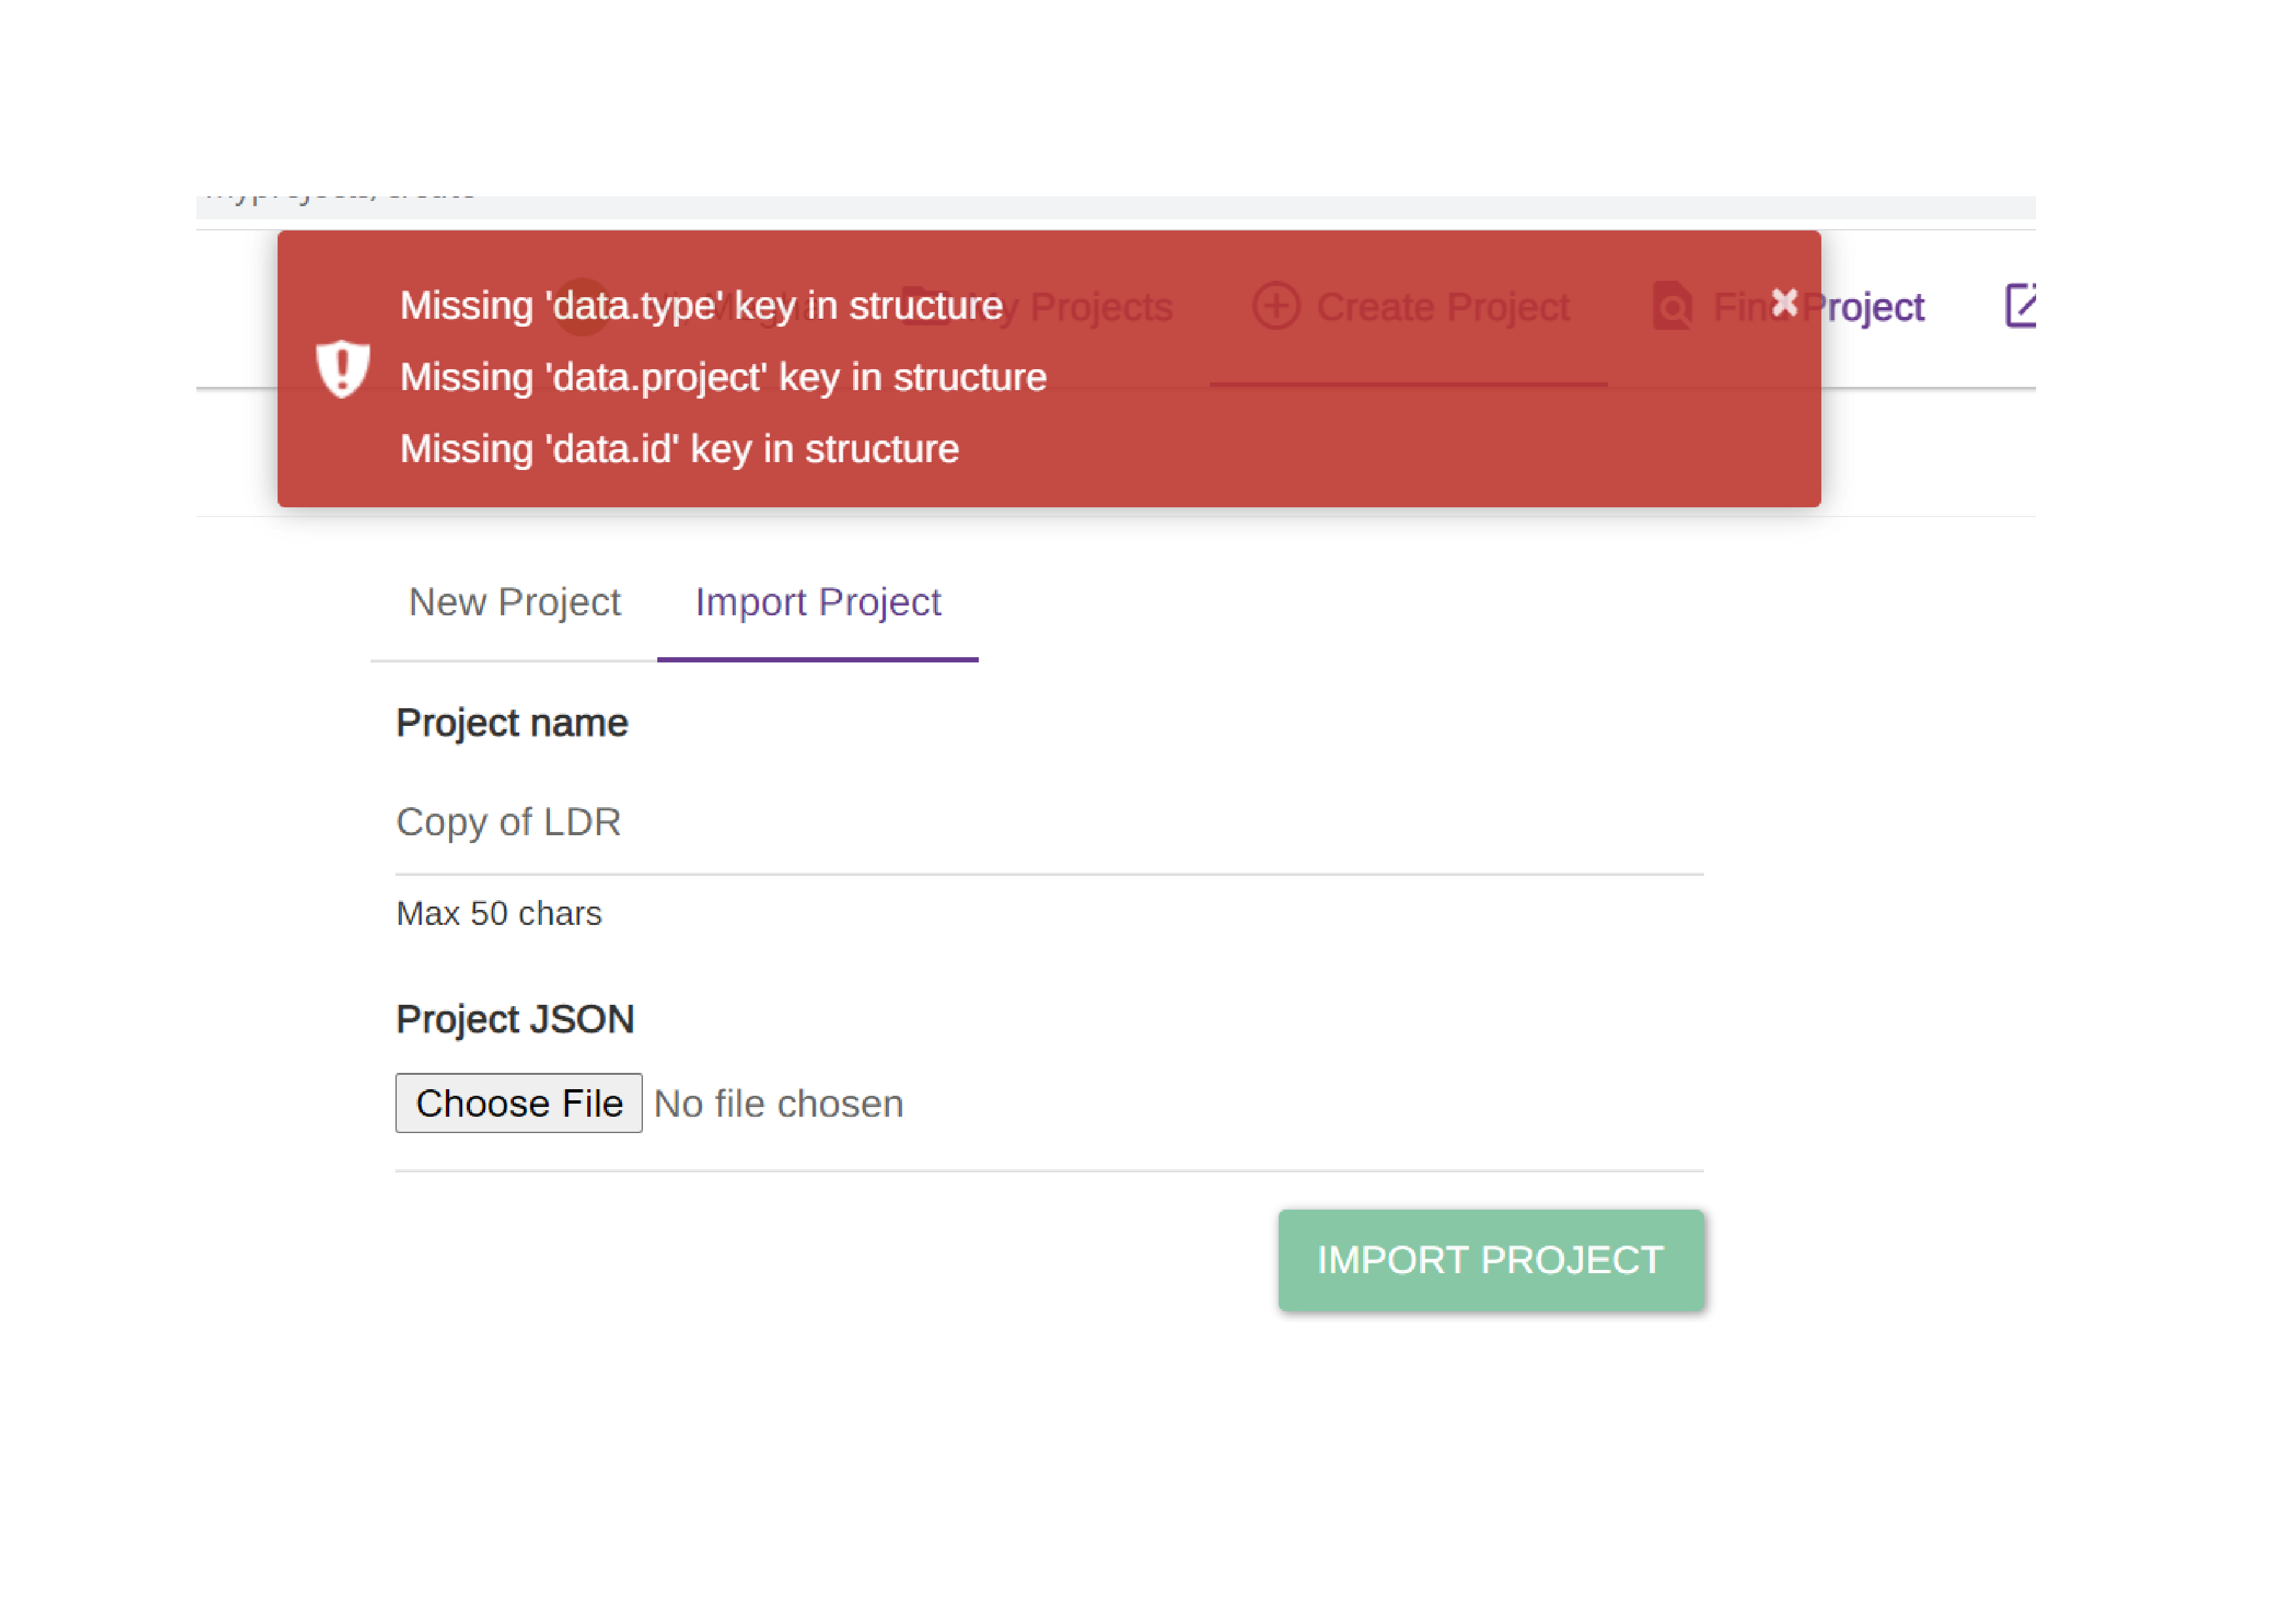Click the My Projects folder icon

click(x=926, y=306)
